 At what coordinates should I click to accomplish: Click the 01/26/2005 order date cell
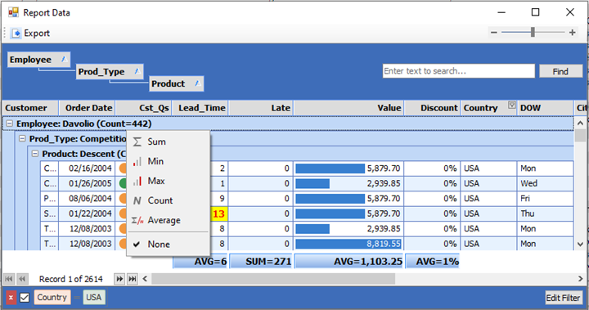[x=87, y=183]
